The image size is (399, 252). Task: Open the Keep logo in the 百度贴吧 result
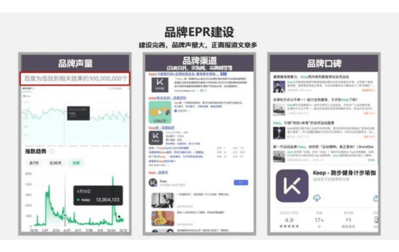(155, 138)
